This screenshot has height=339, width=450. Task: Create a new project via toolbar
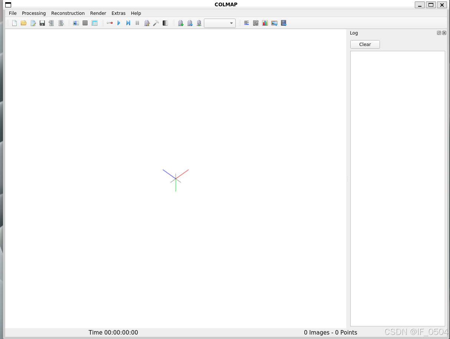[x=14, y=23]
